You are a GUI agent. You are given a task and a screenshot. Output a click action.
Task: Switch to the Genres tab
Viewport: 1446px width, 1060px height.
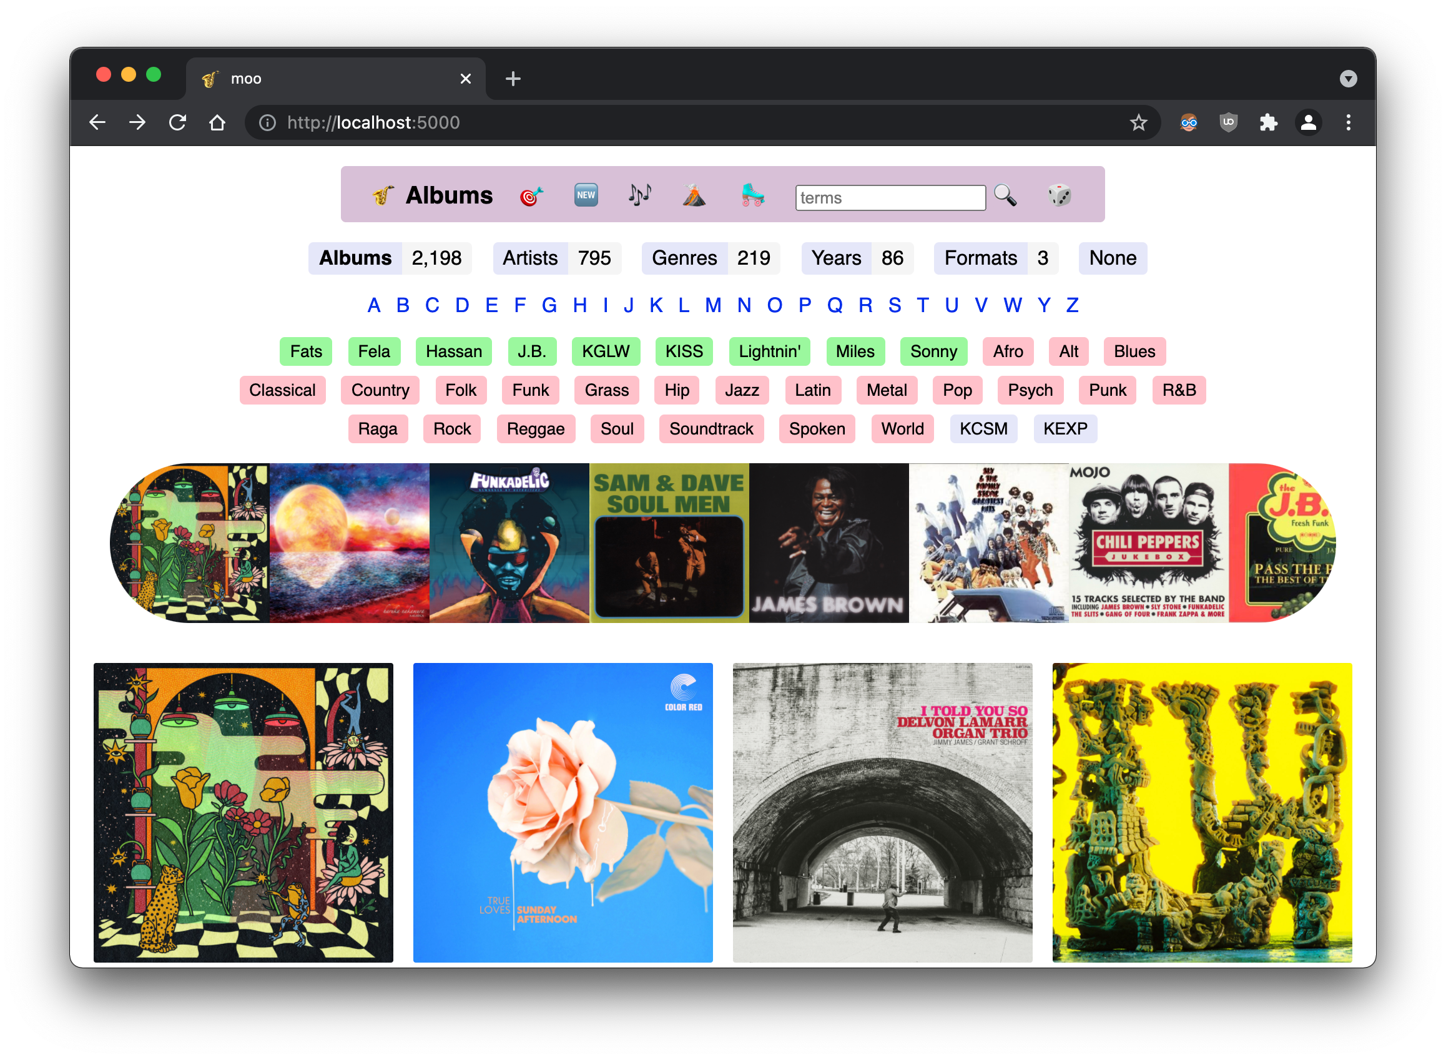(684, 258)
